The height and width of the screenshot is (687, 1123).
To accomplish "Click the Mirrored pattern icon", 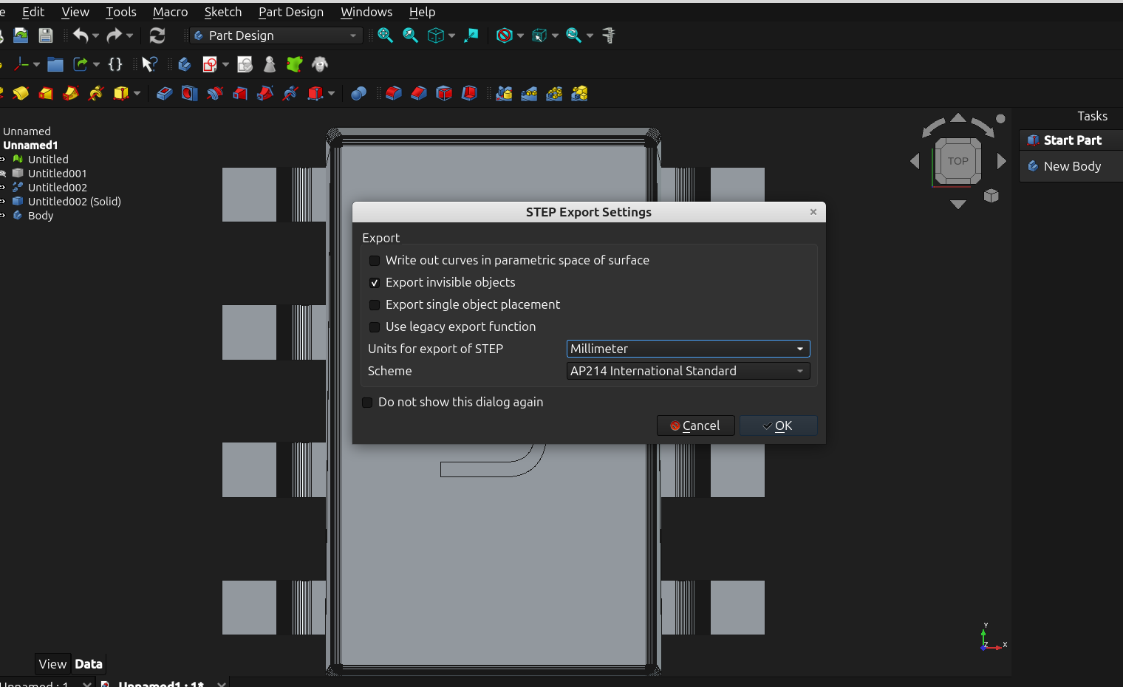I will coord(504,93).
